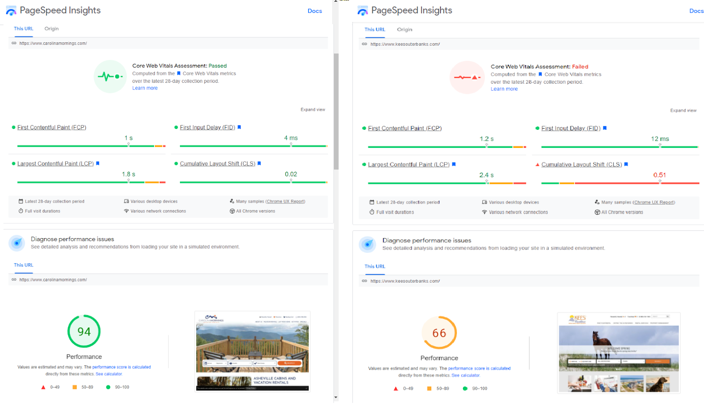Switch to Origin tab in left report
This screenshot has height=409, width=704.
tap(51, 29)
